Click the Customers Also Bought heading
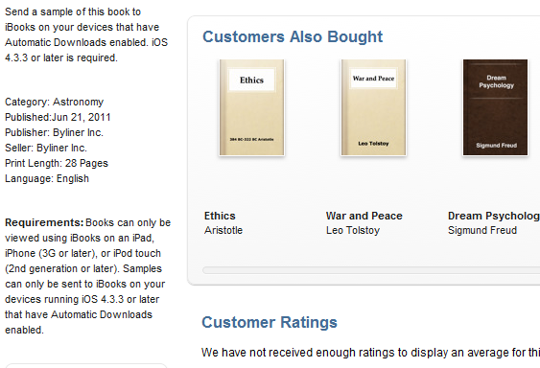 click(293, 36)
